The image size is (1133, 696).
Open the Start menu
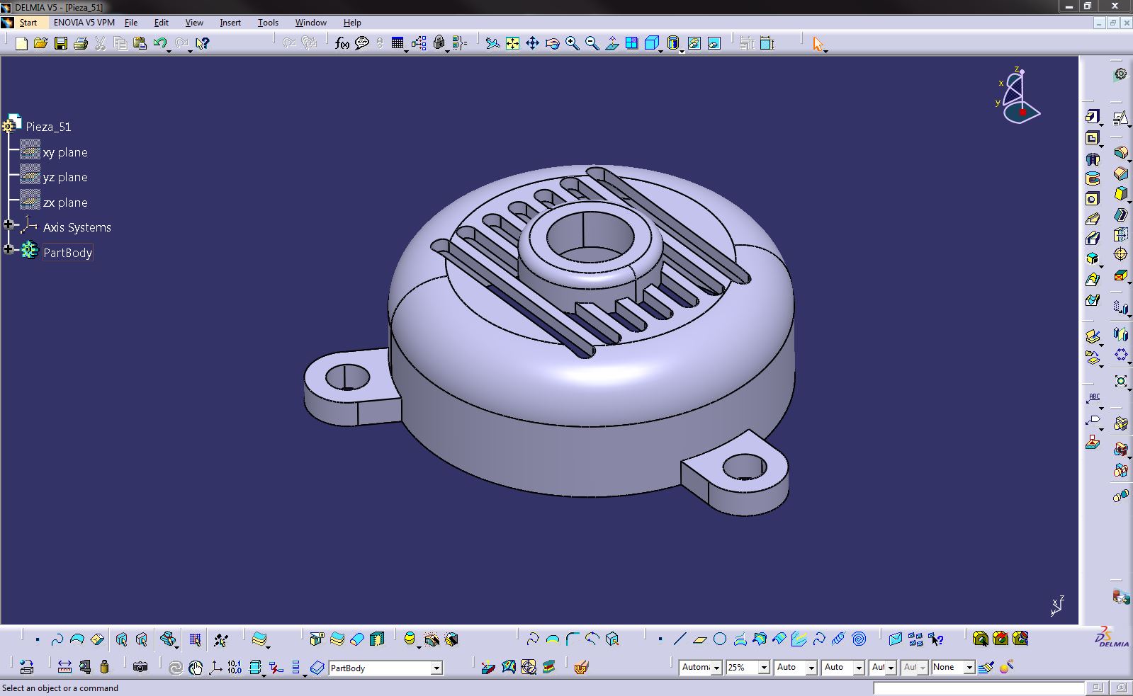28,23
